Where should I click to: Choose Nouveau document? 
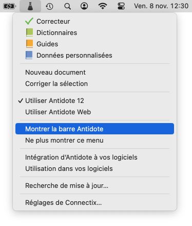tap(94, 73)
